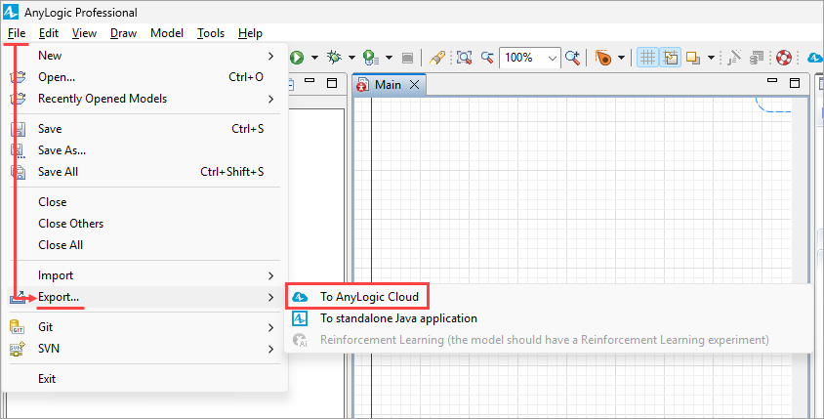824x419 pixels.
Task: Maximize the graphical editor panel
Action: tap(795, 83)
